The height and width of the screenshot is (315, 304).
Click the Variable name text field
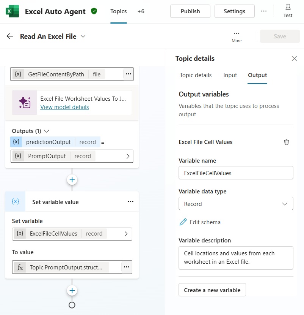[x=236, y=173]
